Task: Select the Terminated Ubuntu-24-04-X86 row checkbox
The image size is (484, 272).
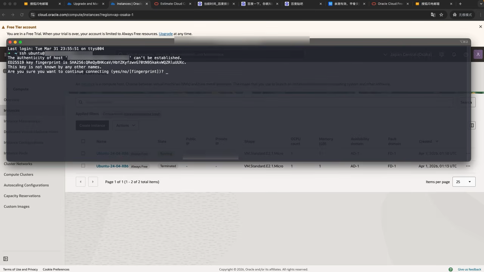Action: click(x=83, y=166)
